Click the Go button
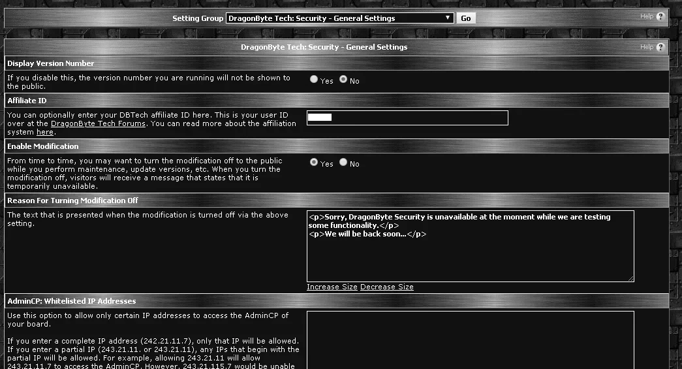The image size is (682, 369). coord(466,18)
